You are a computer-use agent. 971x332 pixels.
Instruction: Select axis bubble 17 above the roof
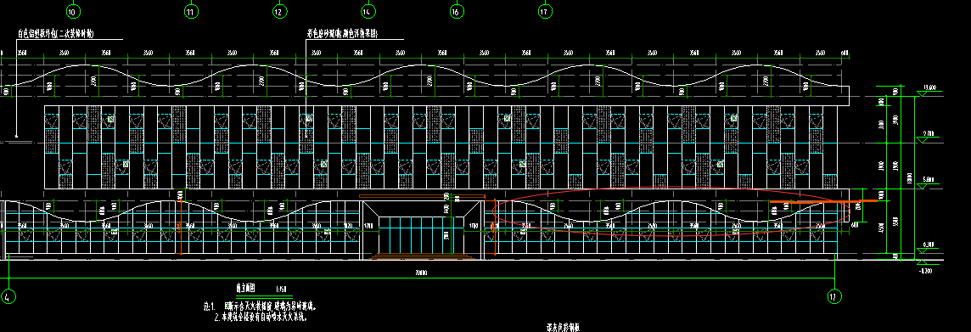point(545,11)
